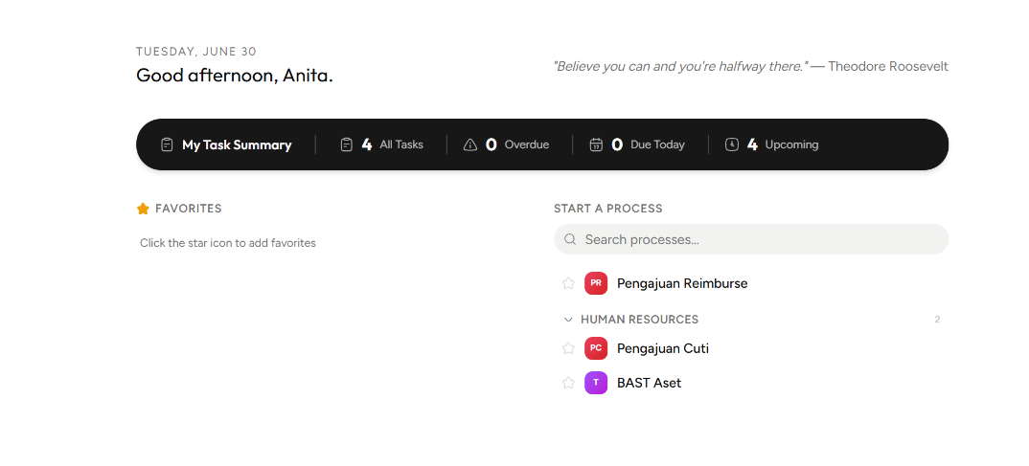Toggle favorite star for Pengajuan Reimburse
The image size is (1029, 466).
pos(568,283)
